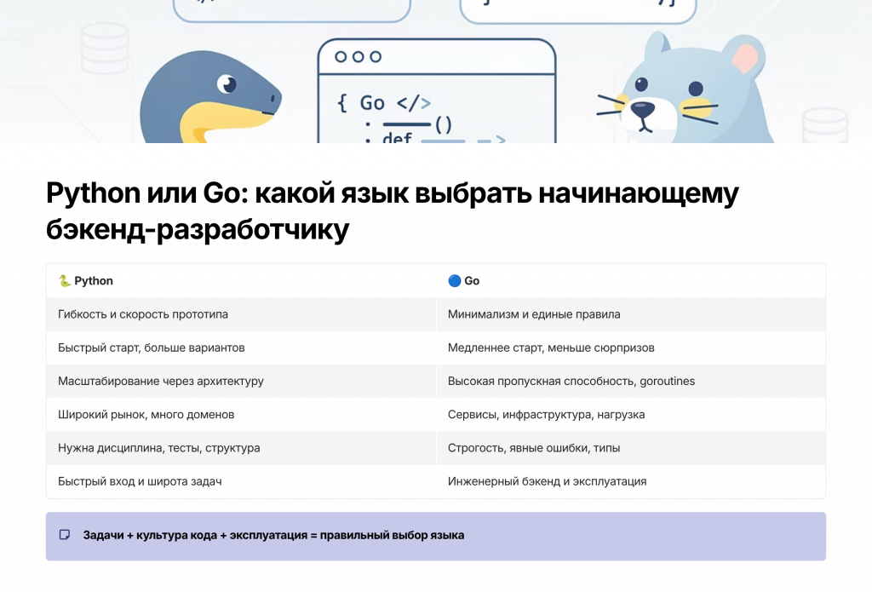This screenshot has width=872, height=592.
Task: Click cell 'Строгость, явные ошибки, типы'
Action: click(x=534, y=447)
